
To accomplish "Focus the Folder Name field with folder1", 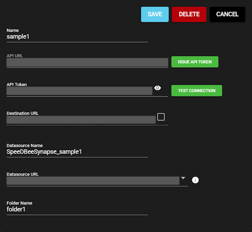I will pyautogui.click(x=77, y=210).
